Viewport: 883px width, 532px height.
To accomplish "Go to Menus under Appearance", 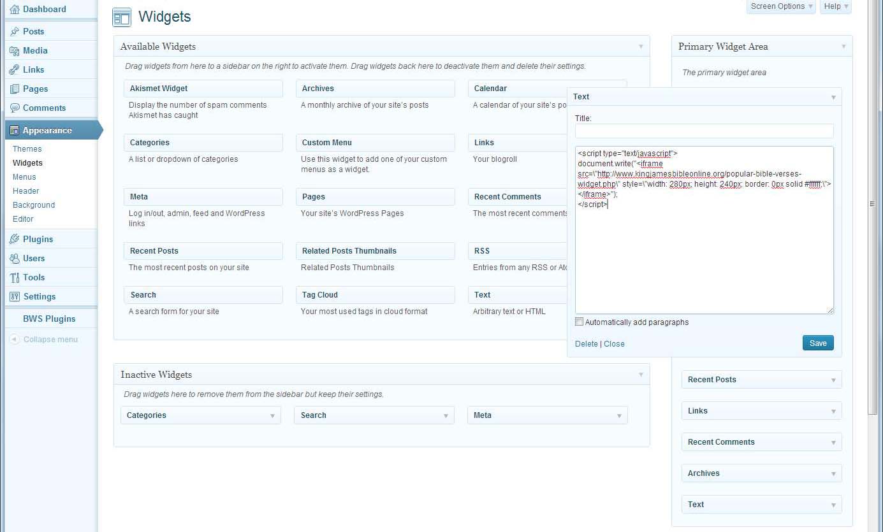I will [x=24, y=177].
